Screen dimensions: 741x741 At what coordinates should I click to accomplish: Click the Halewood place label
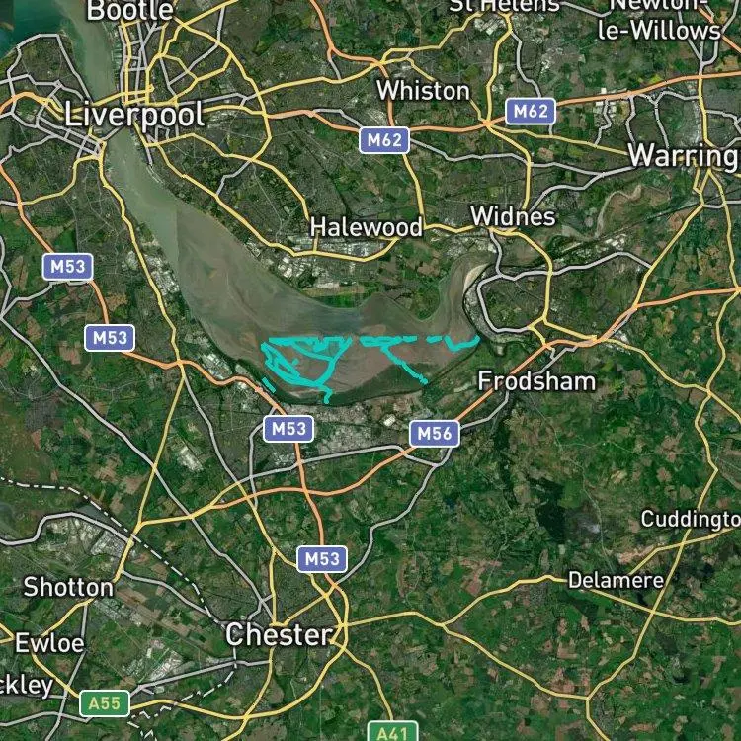pyautogui.click(x=367, y=227)
